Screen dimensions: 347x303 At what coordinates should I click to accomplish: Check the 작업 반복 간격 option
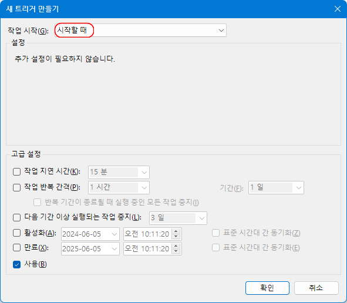[16, 187]
